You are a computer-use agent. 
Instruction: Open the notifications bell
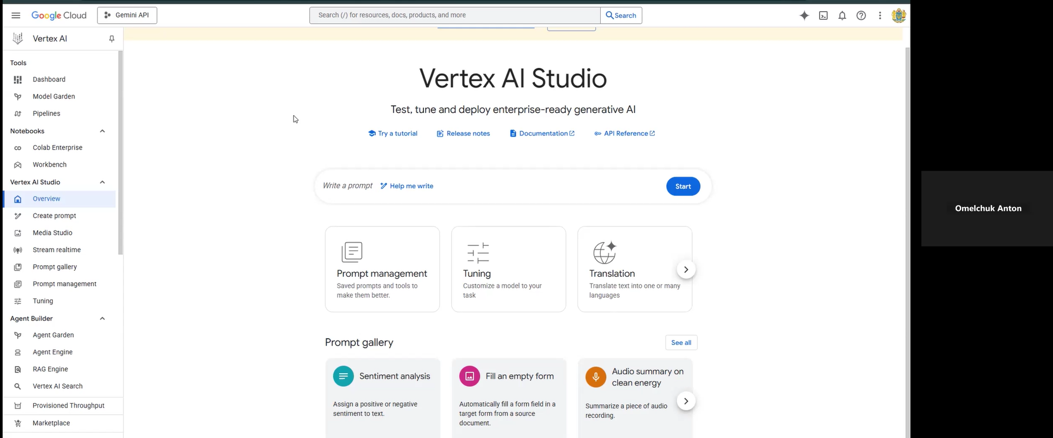842,16
